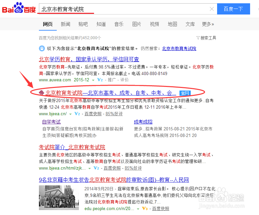Open the 9名非京籍中考生状告北京教育考试院 article
This screenshot has width=259, height=215.
coord(114,180)
